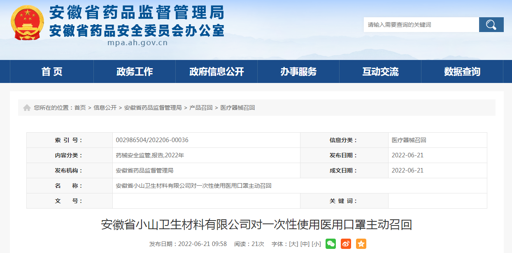
Task: Click the 关键词 label cell
Action: coord(344,201)
